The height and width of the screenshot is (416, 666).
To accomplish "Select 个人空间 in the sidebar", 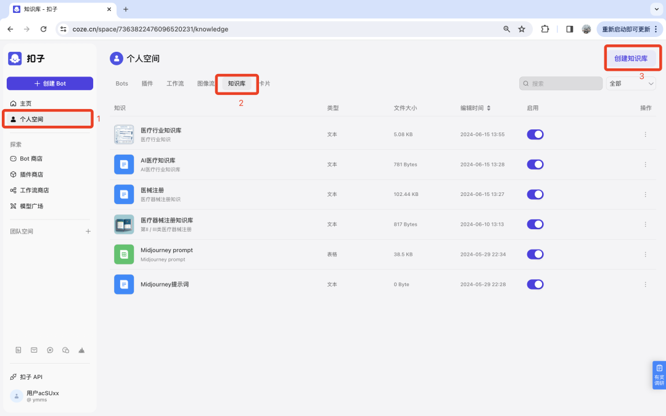I will click(x=48, y=120).
